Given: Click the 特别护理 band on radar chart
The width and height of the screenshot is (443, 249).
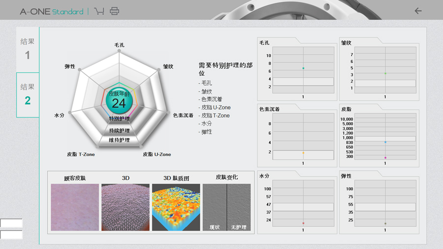Looking at the screenshot, I should (119, 119).
